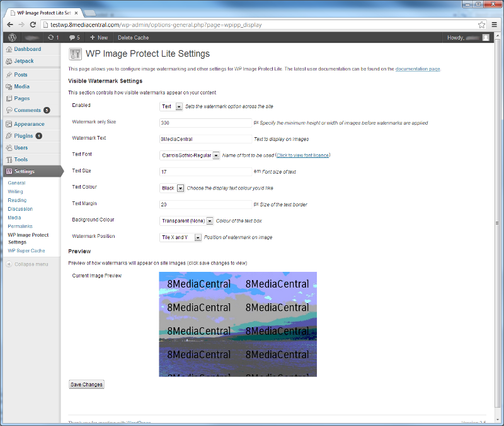Click the Text Margin input field
Screen dimensions: 504x426
pos(206,205)
